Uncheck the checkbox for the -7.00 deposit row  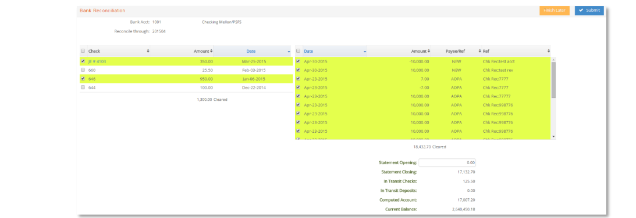pos(299,88)
